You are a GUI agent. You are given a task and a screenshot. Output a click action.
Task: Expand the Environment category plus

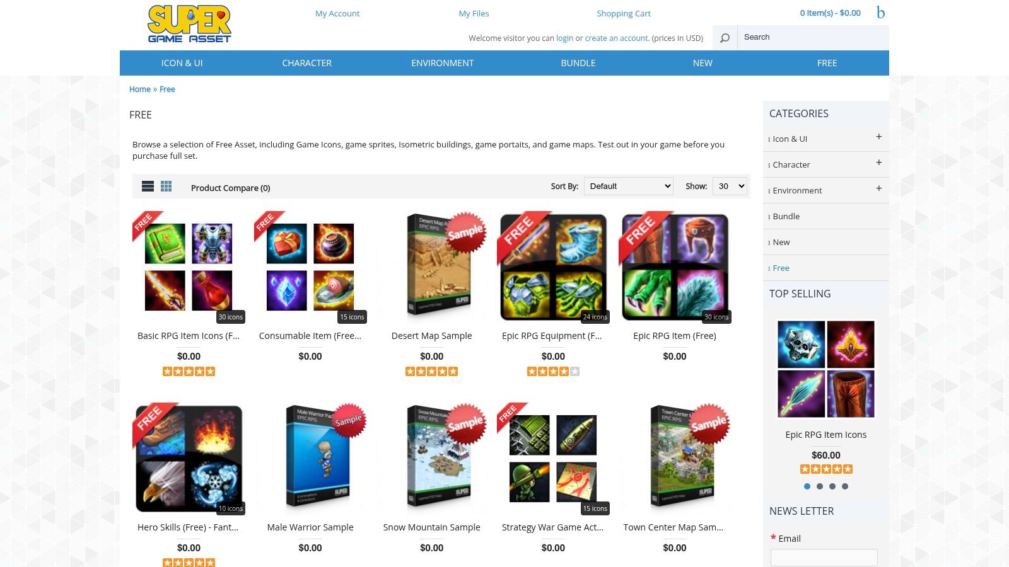[x=878, y=188]
